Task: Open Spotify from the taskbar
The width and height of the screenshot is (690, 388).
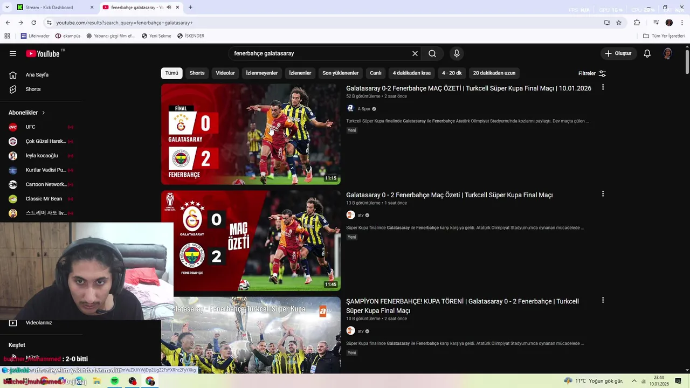Action: point(114,381)
